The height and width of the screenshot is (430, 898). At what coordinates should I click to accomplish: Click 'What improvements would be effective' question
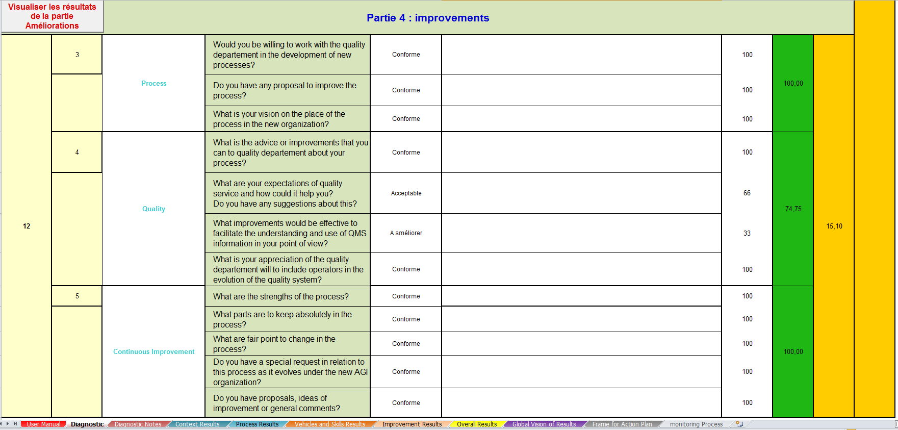click(x=288, y=233)
